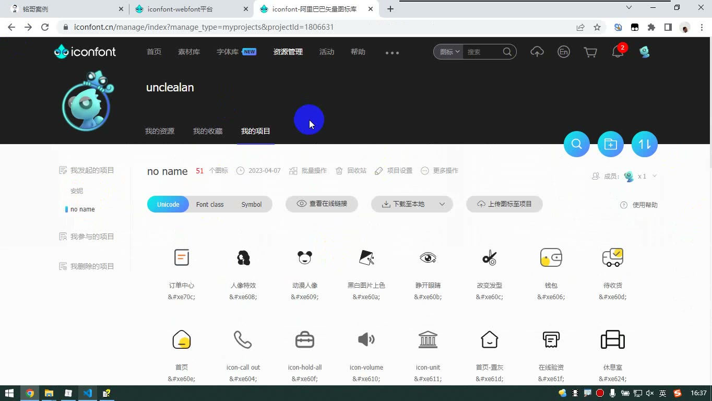This screenshot has height=401, width=712.
Task: Open 更多操作 link
Action: 440,171
